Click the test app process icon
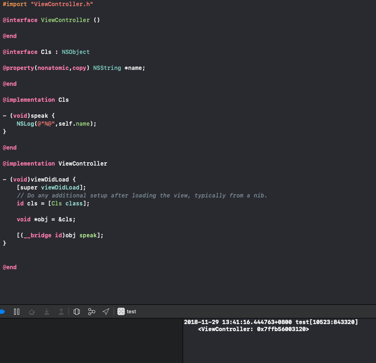The height and width of the screenshot is (363, 376). 121,311
